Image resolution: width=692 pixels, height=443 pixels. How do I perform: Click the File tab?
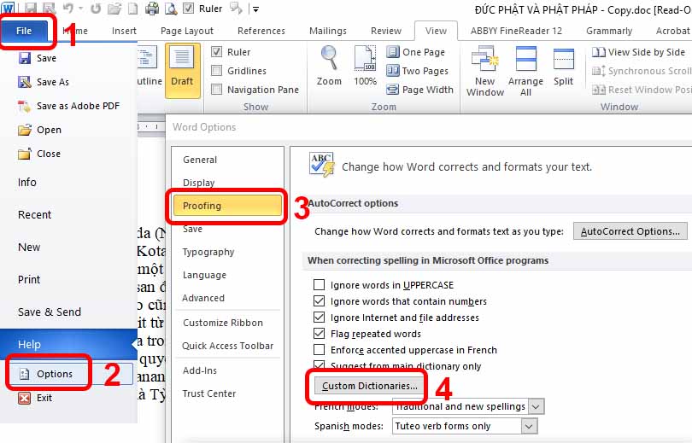(x=24, y=31)
